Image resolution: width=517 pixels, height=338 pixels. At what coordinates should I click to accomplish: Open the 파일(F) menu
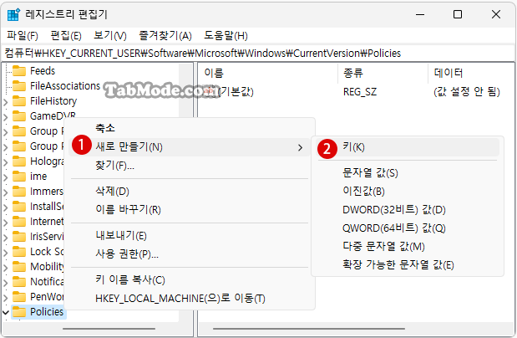23,35
